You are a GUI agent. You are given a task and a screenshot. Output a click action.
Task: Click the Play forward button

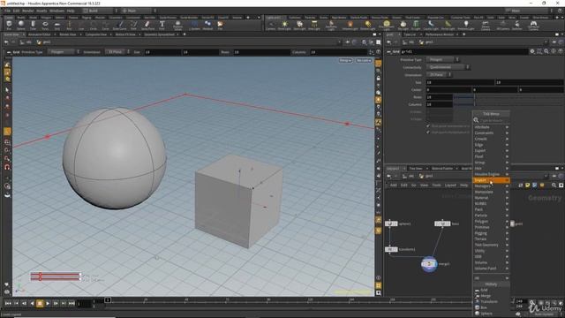(48, 304)
